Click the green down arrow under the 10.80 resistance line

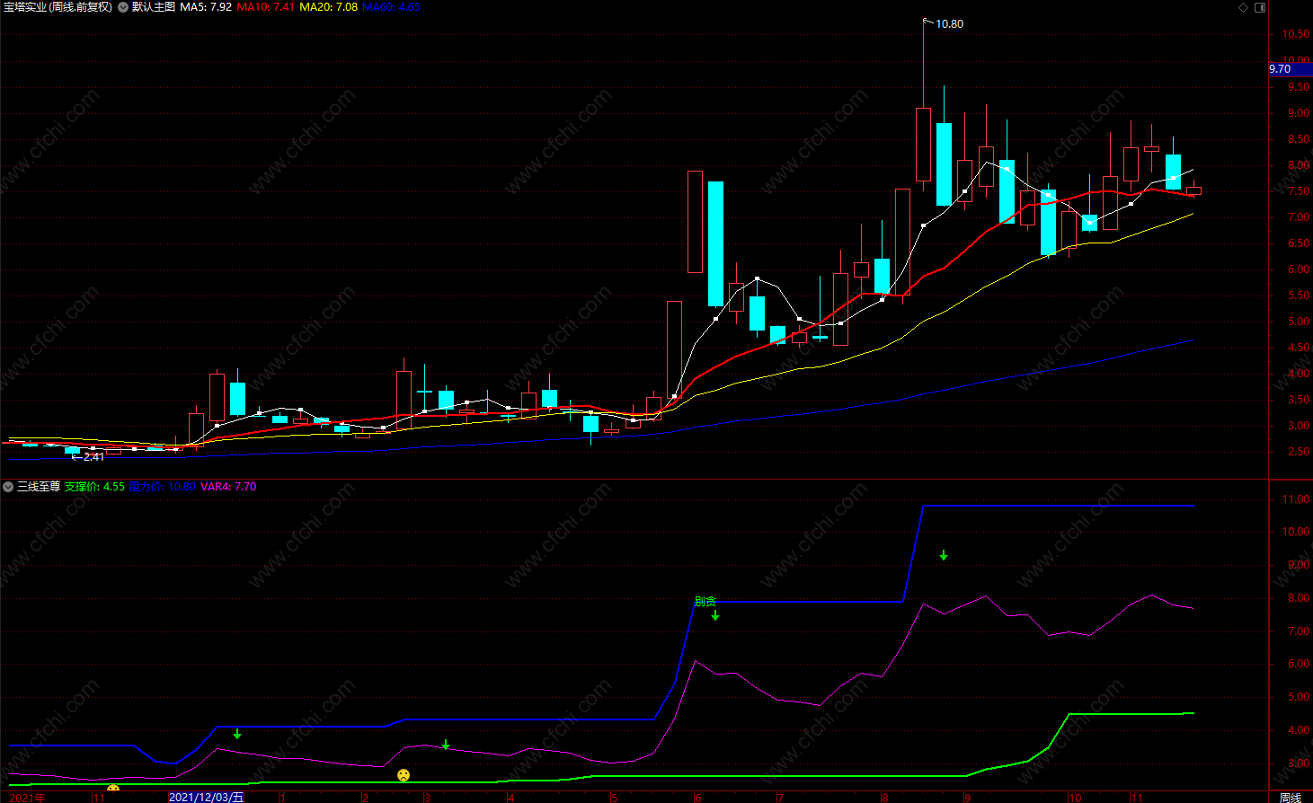click(x=944, y=555)
